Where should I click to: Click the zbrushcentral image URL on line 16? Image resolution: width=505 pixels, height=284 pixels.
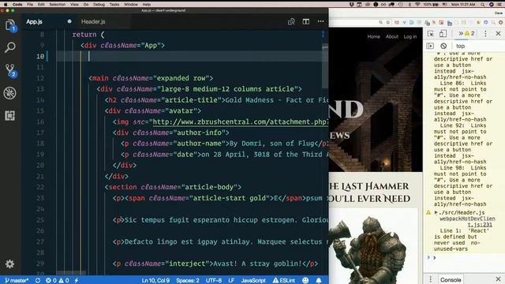[x=240, y=121]
